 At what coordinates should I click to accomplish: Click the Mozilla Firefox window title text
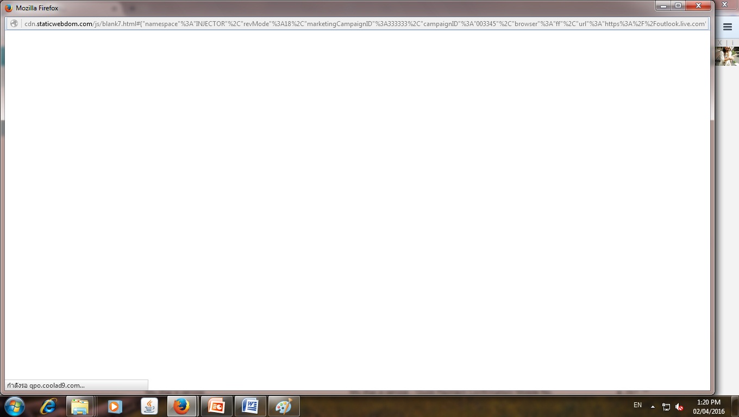[37, 8]
